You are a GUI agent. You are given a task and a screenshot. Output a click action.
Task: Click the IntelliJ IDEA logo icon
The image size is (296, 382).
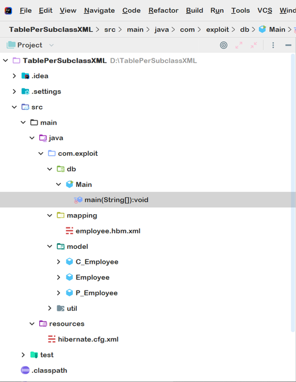(x=8, y=11)
